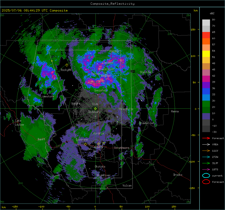The width and height of the screenshot is (225, 210).
Task: Pick the orange 57–60 dBZ swatch
Action: [206, 41]
